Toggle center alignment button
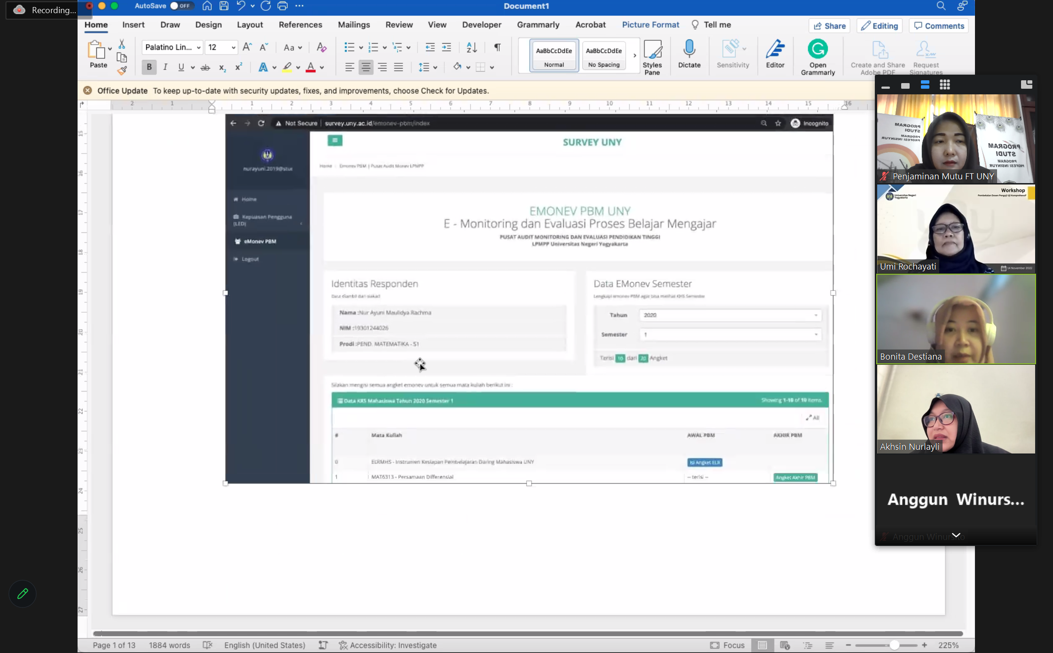The image size is (1053, 653). pos(366,67)
